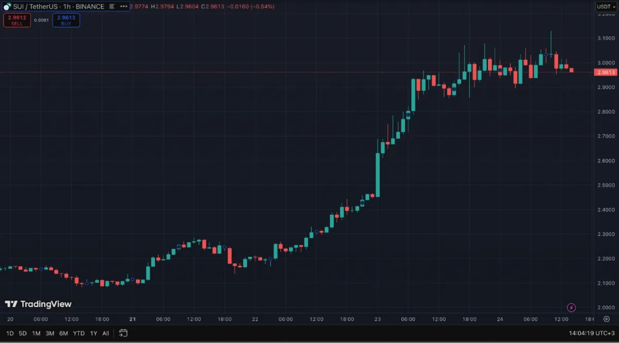
Task: Choose the YTD time range
Action: [x=78, y=333]
